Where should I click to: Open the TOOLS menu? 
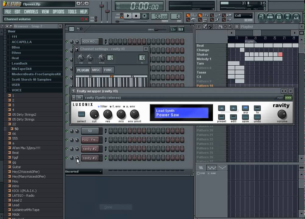click(72, 12)
